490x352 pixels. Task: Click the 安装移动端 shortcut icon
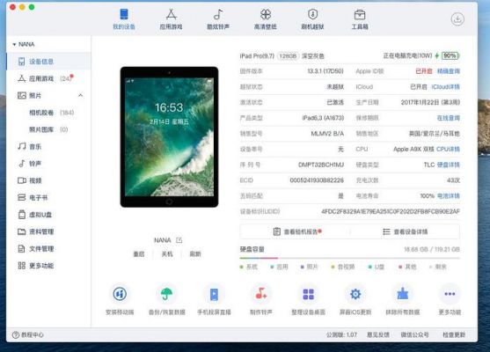click(x=120, y=294)
